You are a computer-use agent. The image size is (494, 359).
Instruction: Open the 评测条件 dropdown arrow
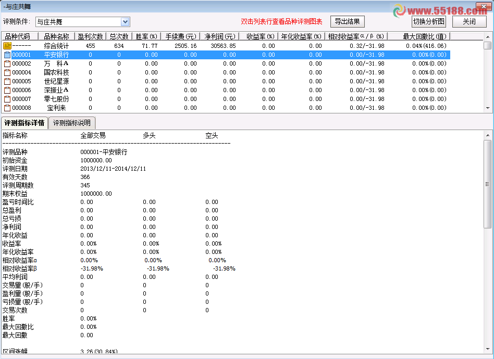pyautogui.click(x=125, y=22)
